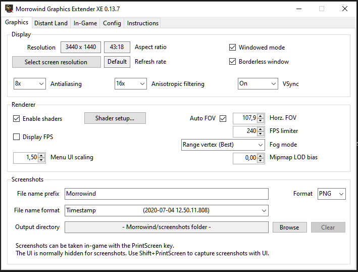Disable the Borderless window checkbox
Image resolution: width=358 pixels, height=272 pixels.
[x=232, y=62]
